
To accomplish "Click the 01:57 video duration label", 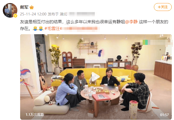I will [164, 115].
